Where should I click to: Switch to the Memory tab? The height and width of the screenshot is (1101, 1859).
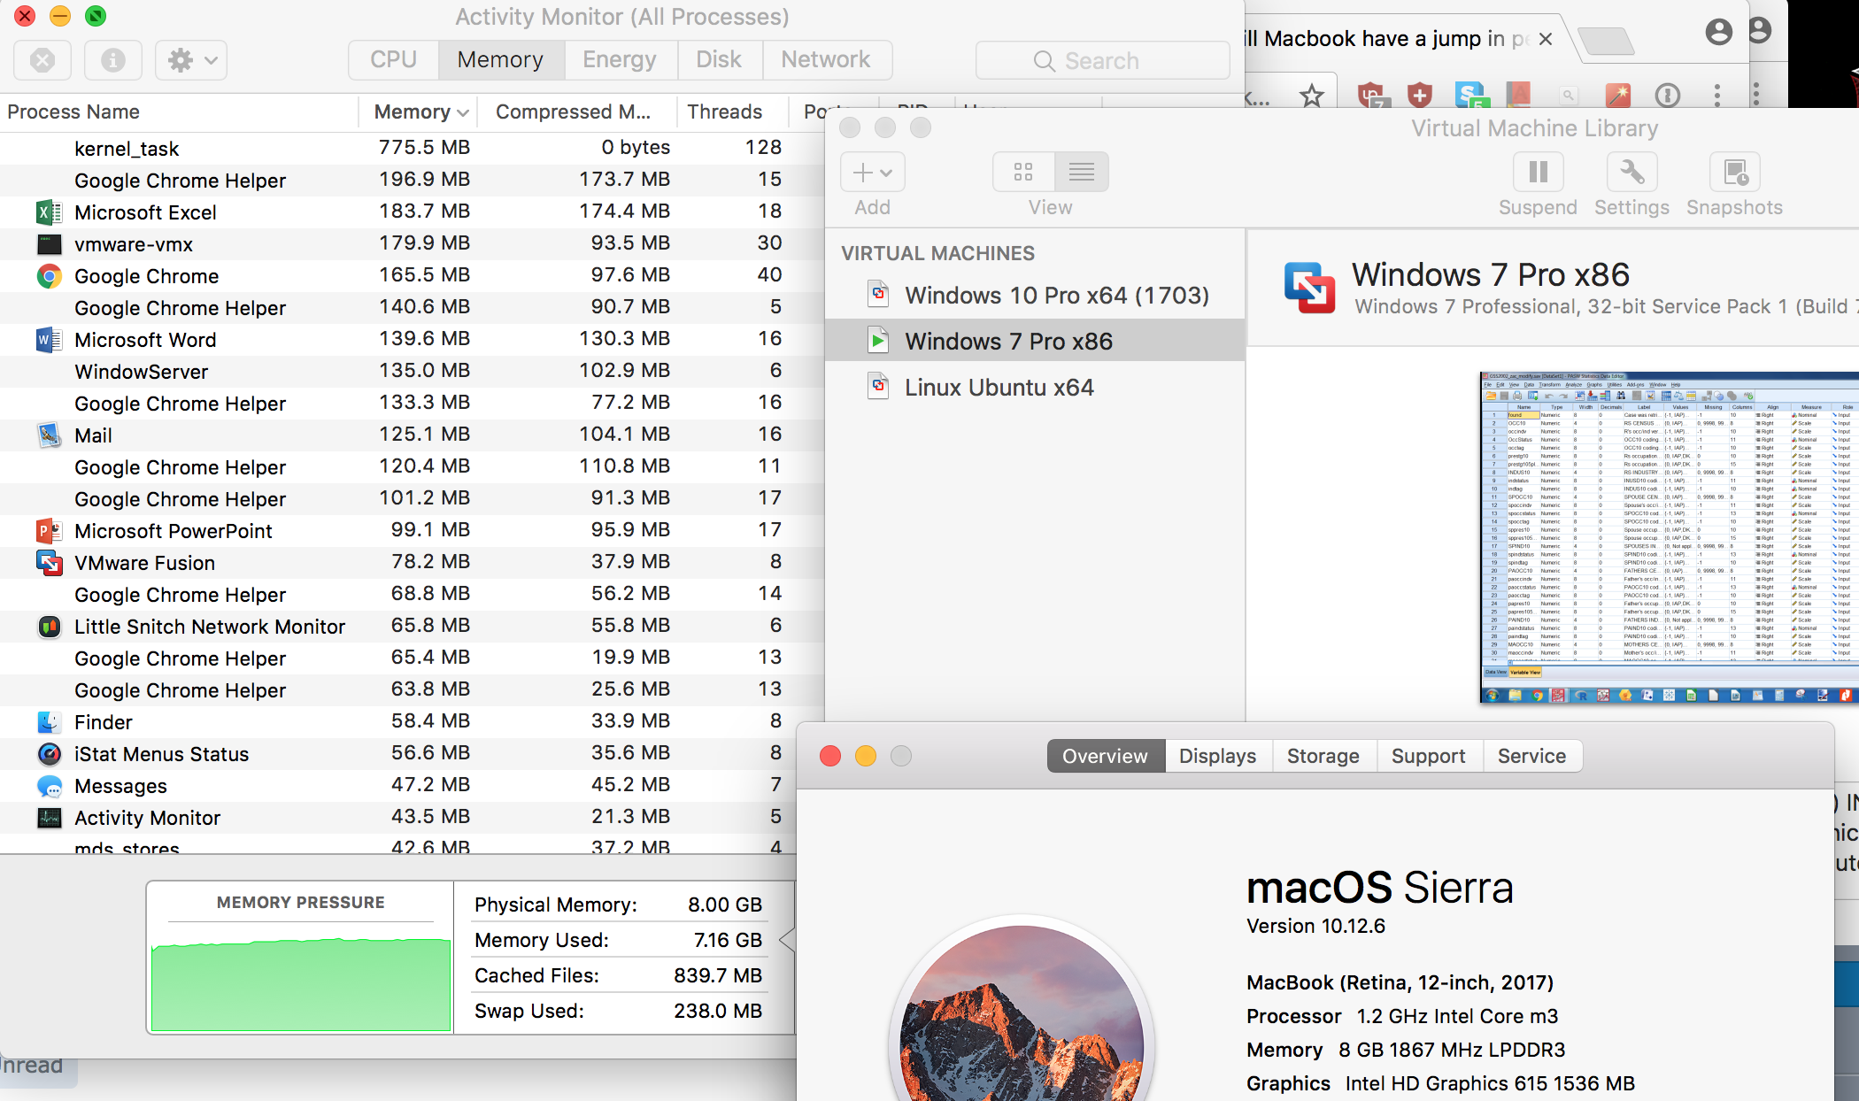500,59
